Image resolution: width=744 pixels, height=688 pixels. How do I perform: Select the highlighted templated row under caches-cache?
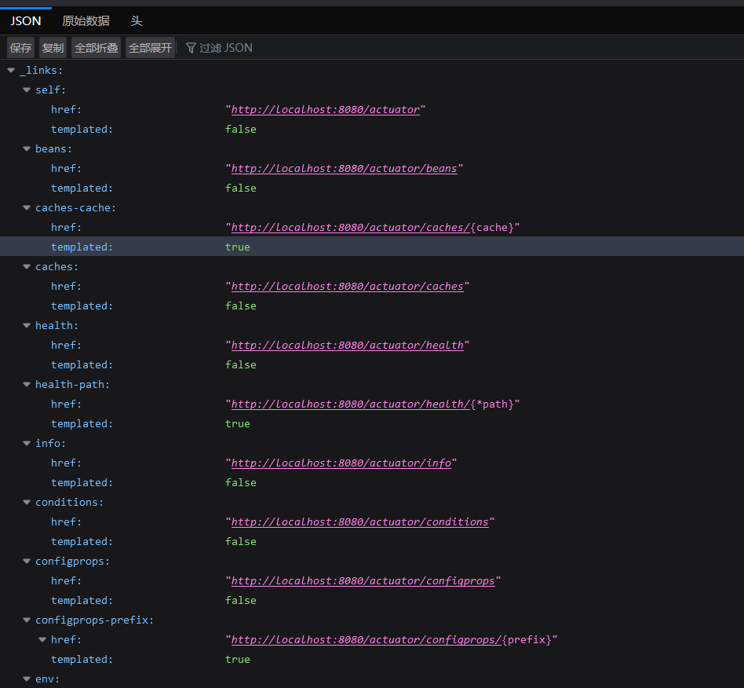tap(372, 247)
